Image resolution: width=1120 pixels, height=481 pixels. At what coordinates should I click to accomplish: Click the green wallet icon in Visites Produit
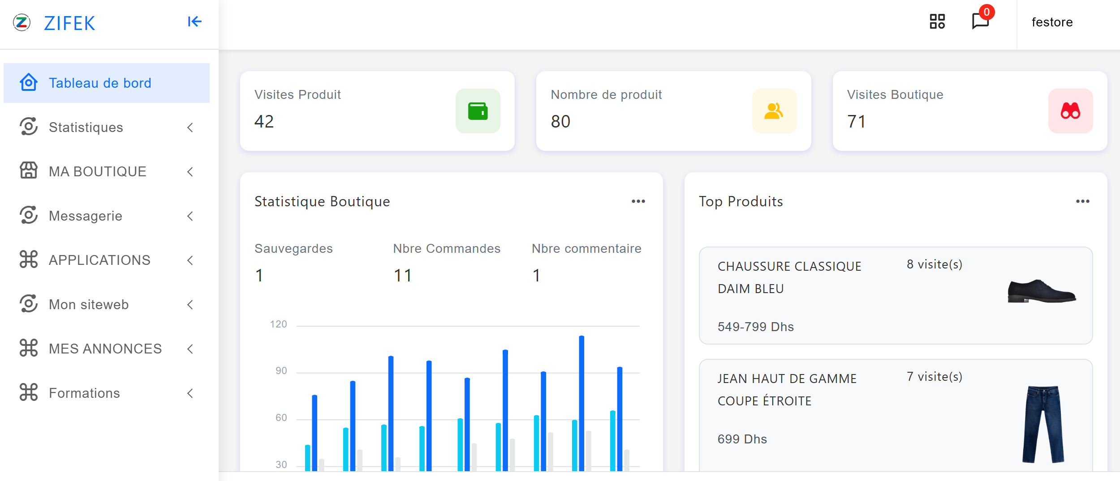pos(478,111)
